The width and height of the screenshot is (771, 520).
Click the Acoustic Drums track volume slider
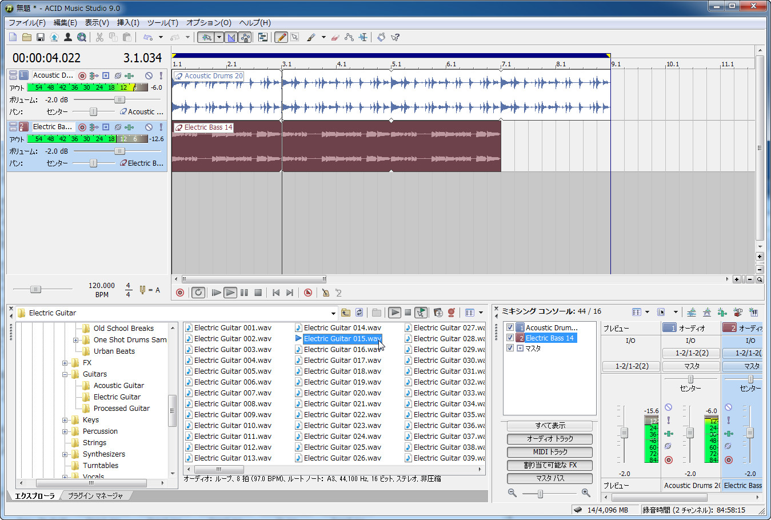pyautogui.click(x=119, y=100)
